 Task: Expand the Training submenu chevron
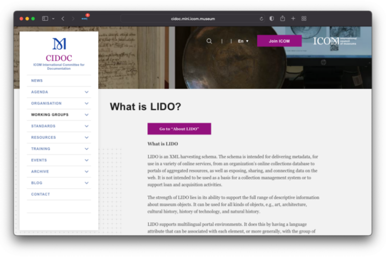(87, 149)
